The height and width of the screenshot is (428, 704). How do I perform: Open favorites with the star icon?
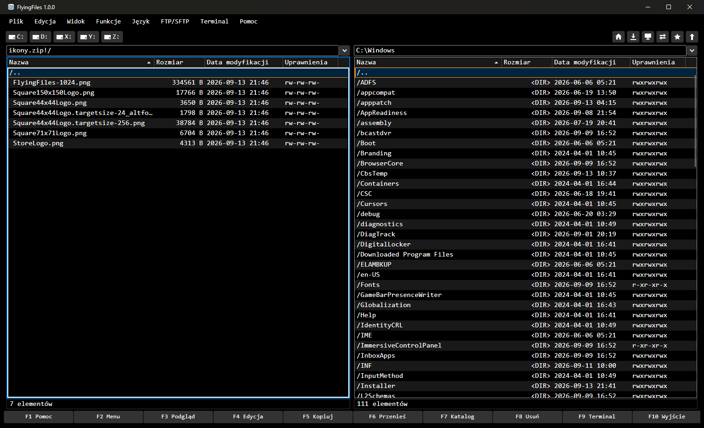click(x=677, y=37)
